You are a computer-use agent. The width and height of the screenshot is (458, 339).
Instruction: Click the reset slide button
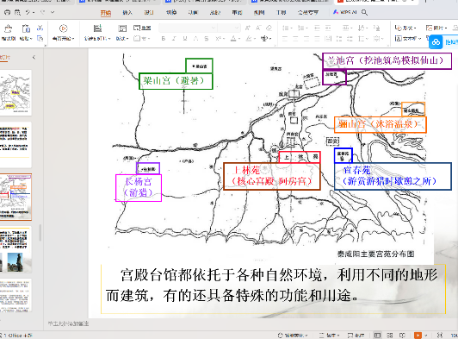coord(142,28)
